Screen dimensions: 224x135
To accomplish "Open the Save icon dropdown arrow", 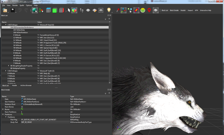I will point(16,12).
